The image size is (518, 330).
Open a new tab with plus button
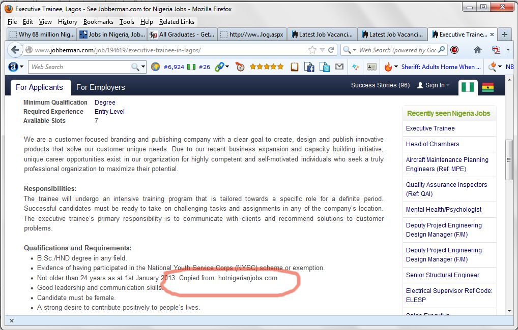click(505, 35)
